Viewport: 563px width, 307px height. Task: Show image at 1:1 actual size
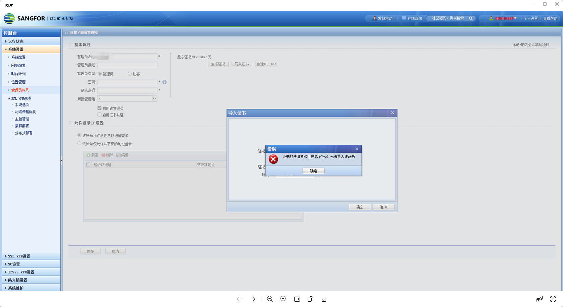(x=297, y=299)
